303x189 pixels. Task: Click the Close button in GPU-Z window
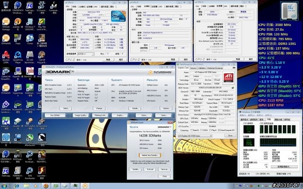coord(230,136)
